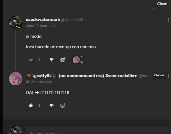Viewport: 171px width, 134px height.
Task: Click the small pink avatar who reacted
Action: pyautogui.click(x=76, y=60)
